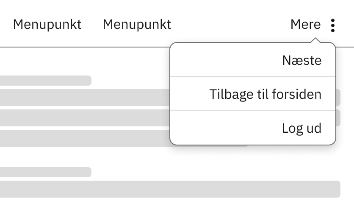Select the first "Menupunkt" navigation item
The width and height of the screenshot is (354, 201).
47,25
